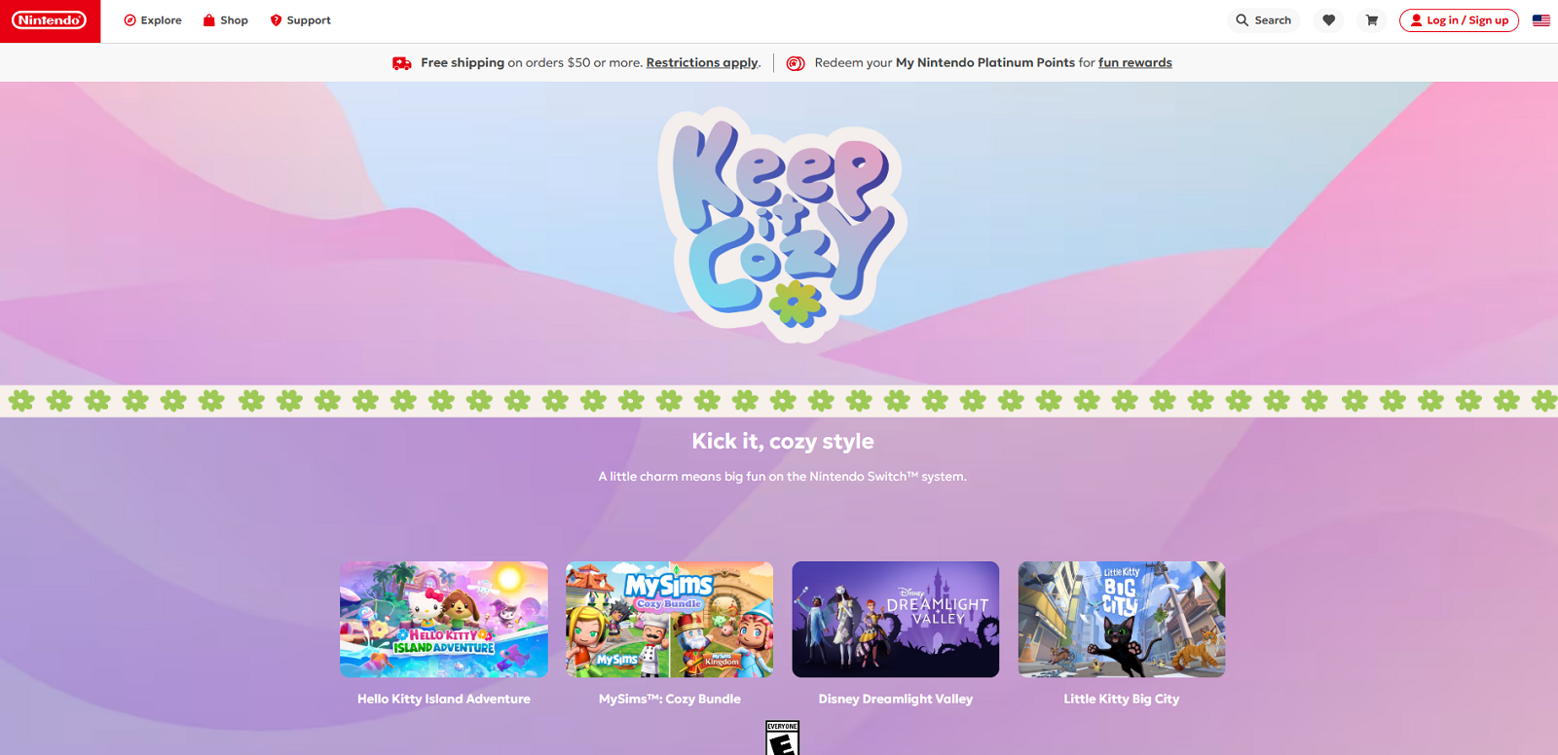Open the wishlist heart icon
Viewport: 1558px width, 755px height.
[x=1328, y=20]
